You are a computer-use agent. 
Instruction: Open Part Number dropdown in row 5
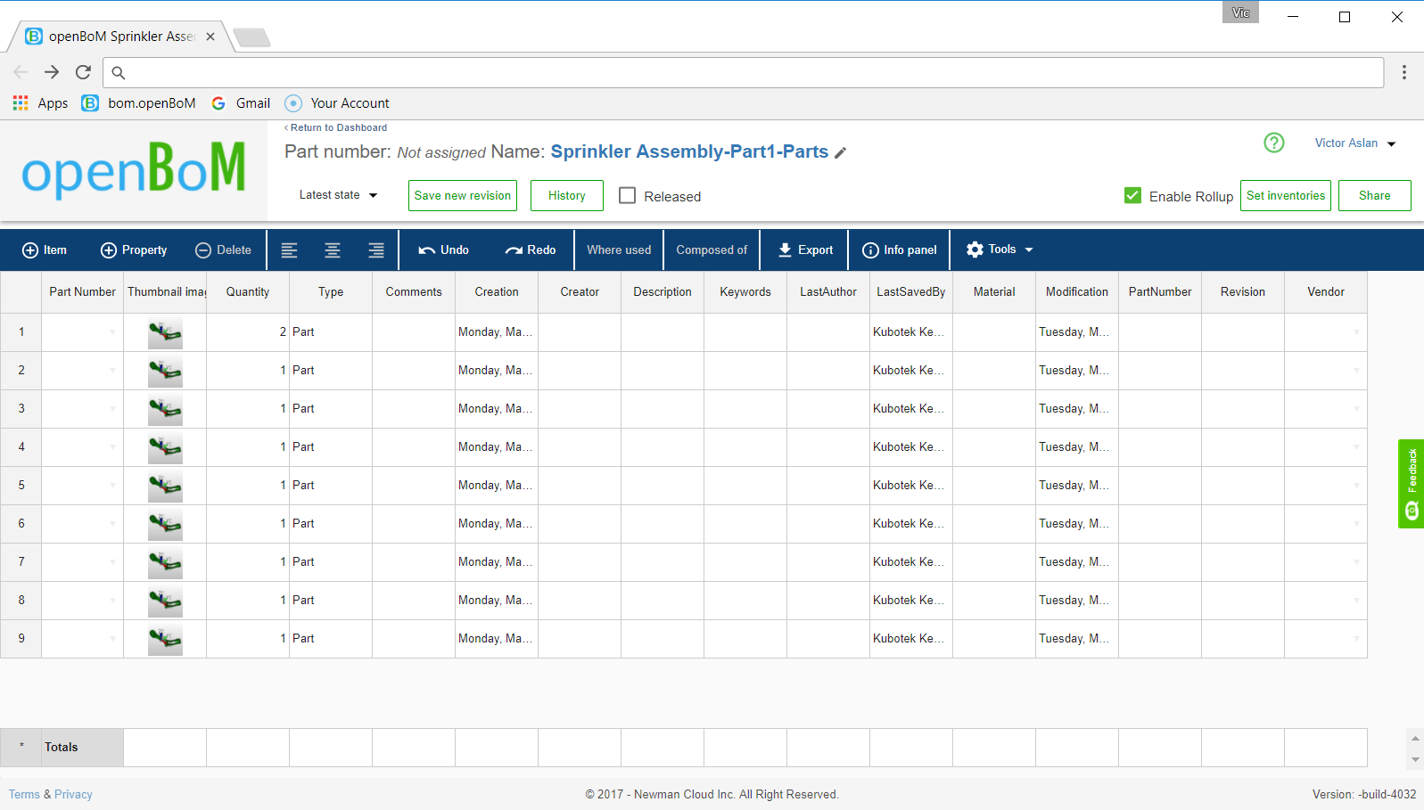112,486
